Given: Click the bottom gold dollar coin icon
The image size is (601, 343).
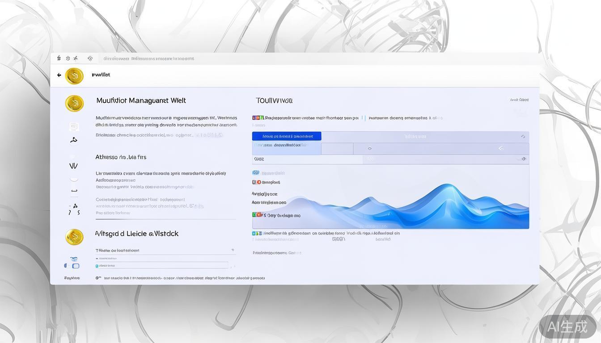Looking at the screenshot, I should [x=74, y=237].
